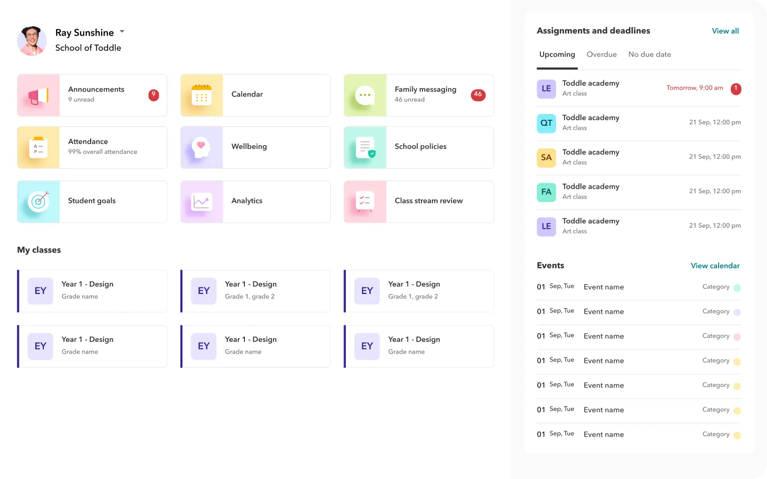
Task: Open the Wellbeing heart icon
Action: [202, 147]
